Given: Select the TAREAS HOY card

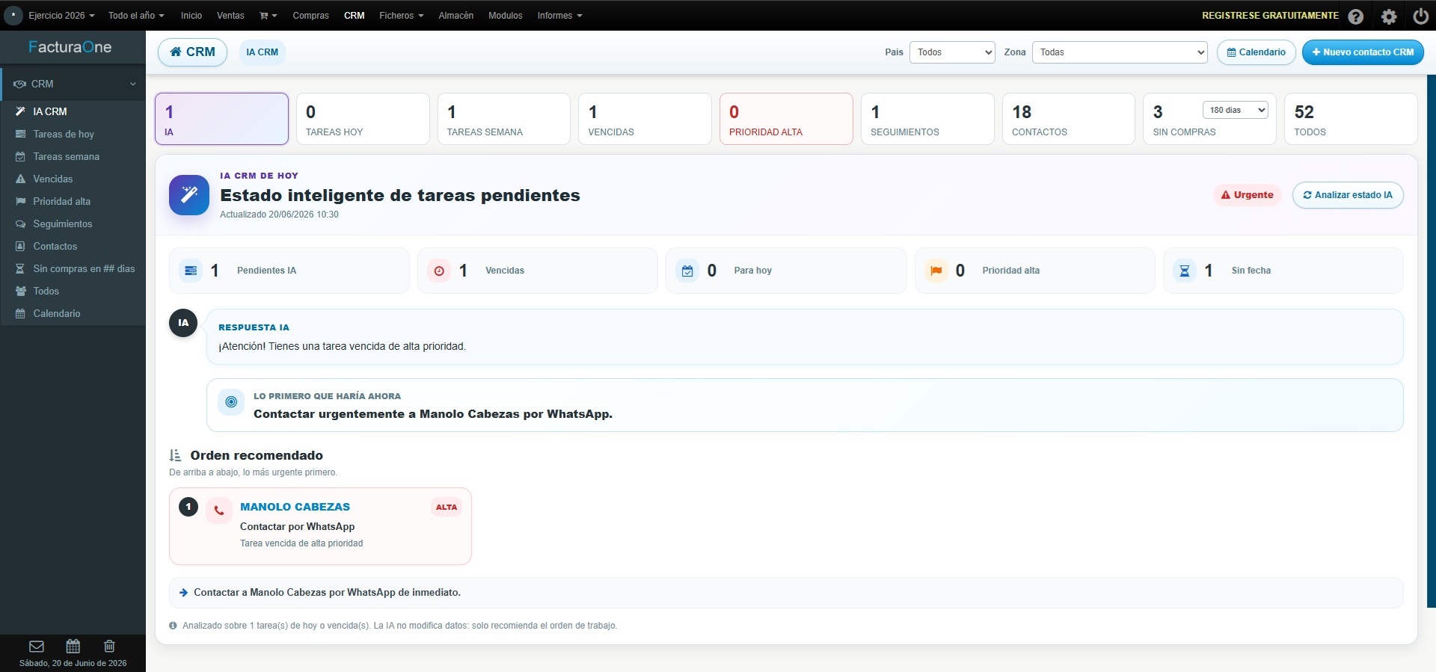Looking at the screenshot, I should click(x=363, y=119).
